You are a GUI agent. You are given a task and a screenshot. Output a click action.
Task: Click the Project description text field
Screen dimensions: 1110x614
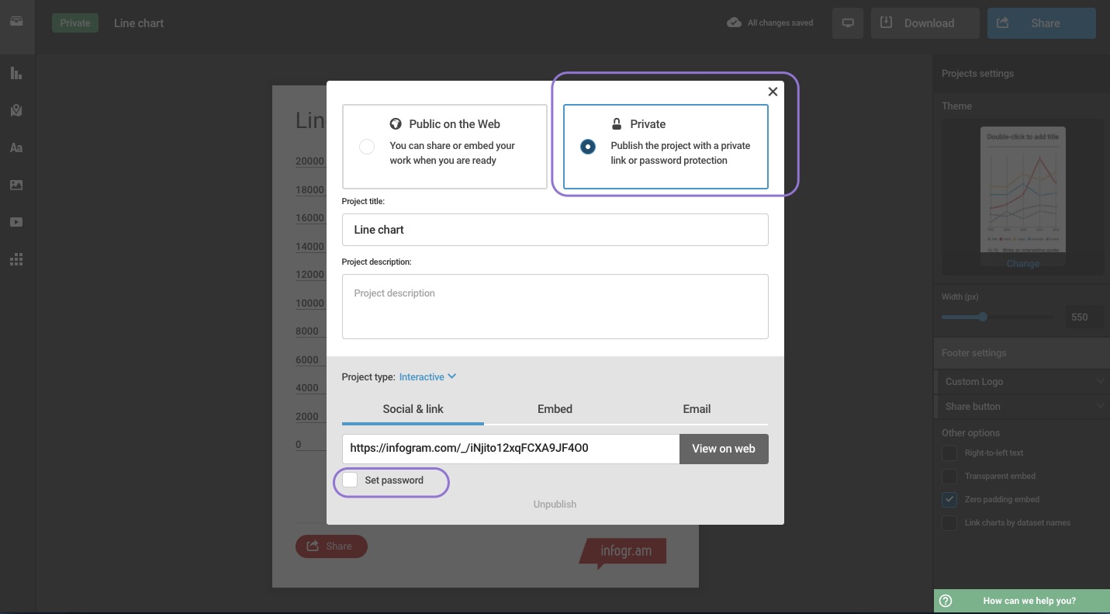point(555,307)
